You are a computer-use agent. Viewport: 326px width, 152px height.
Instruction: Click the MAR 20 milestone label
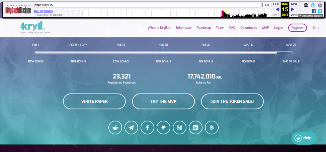(x=291, y=45)
